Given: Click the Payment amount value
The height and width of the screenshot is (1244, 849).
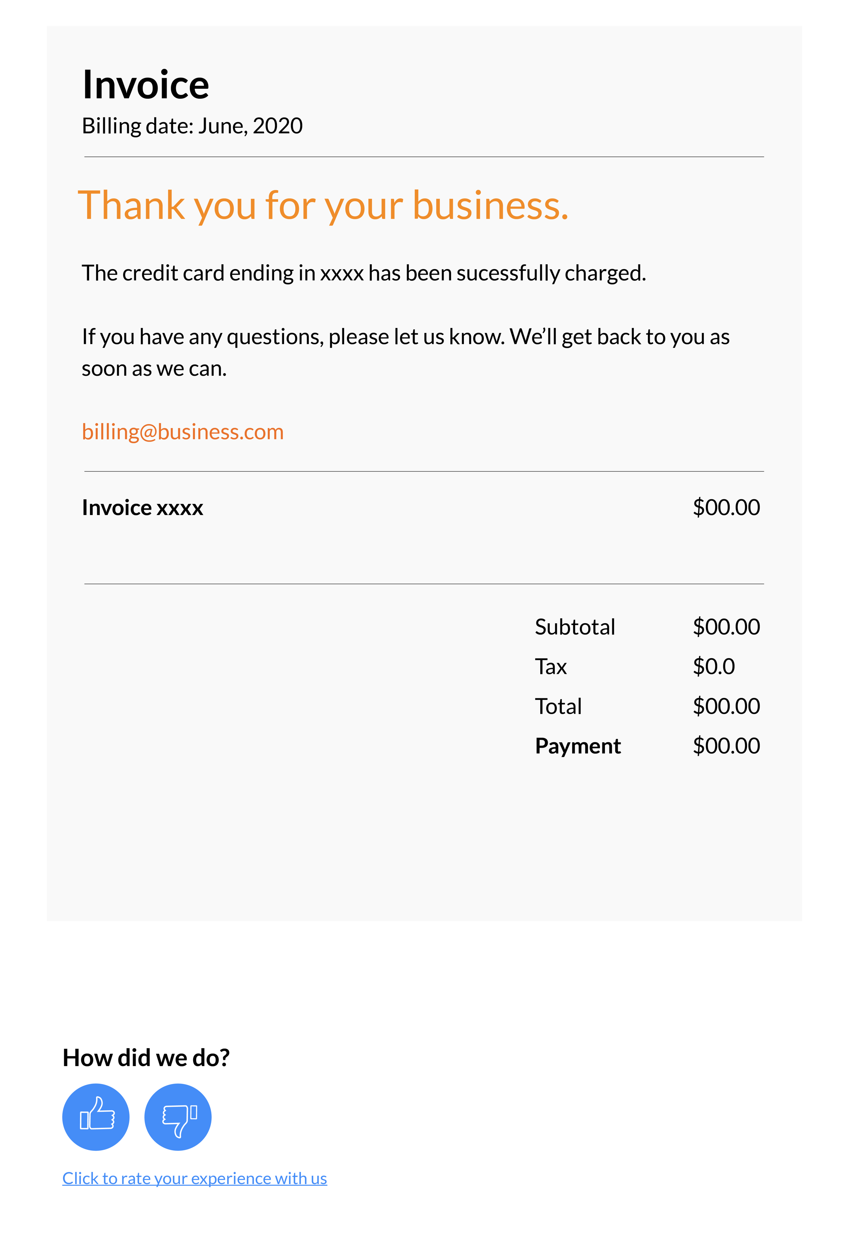Looking at the screenshot, I should coord(726,746).
